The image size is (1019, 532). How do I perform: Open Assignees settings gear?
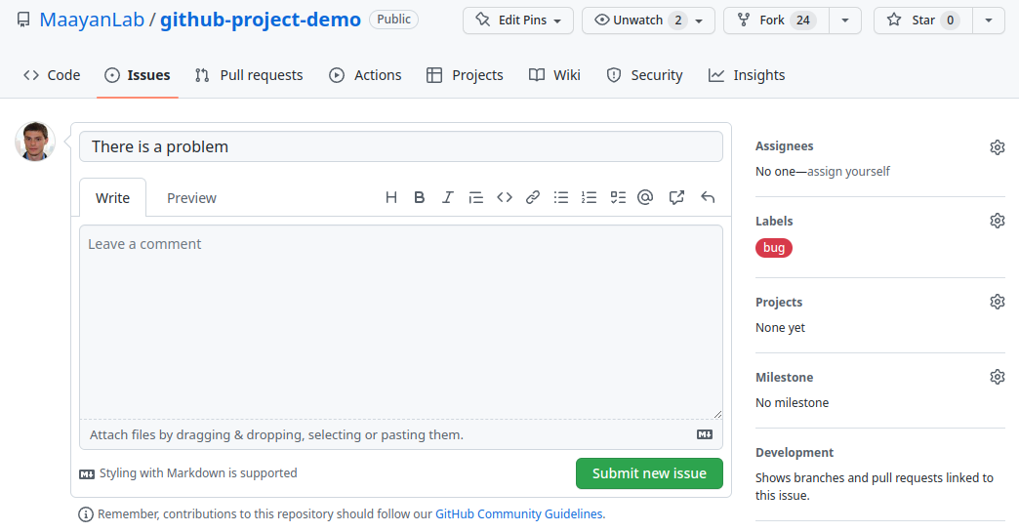pos(997,146)
